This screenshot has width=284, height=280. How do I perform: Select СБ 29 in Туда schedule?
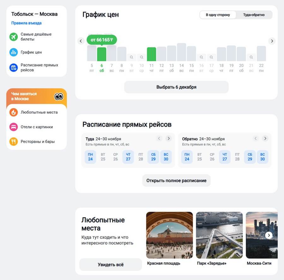153,157
